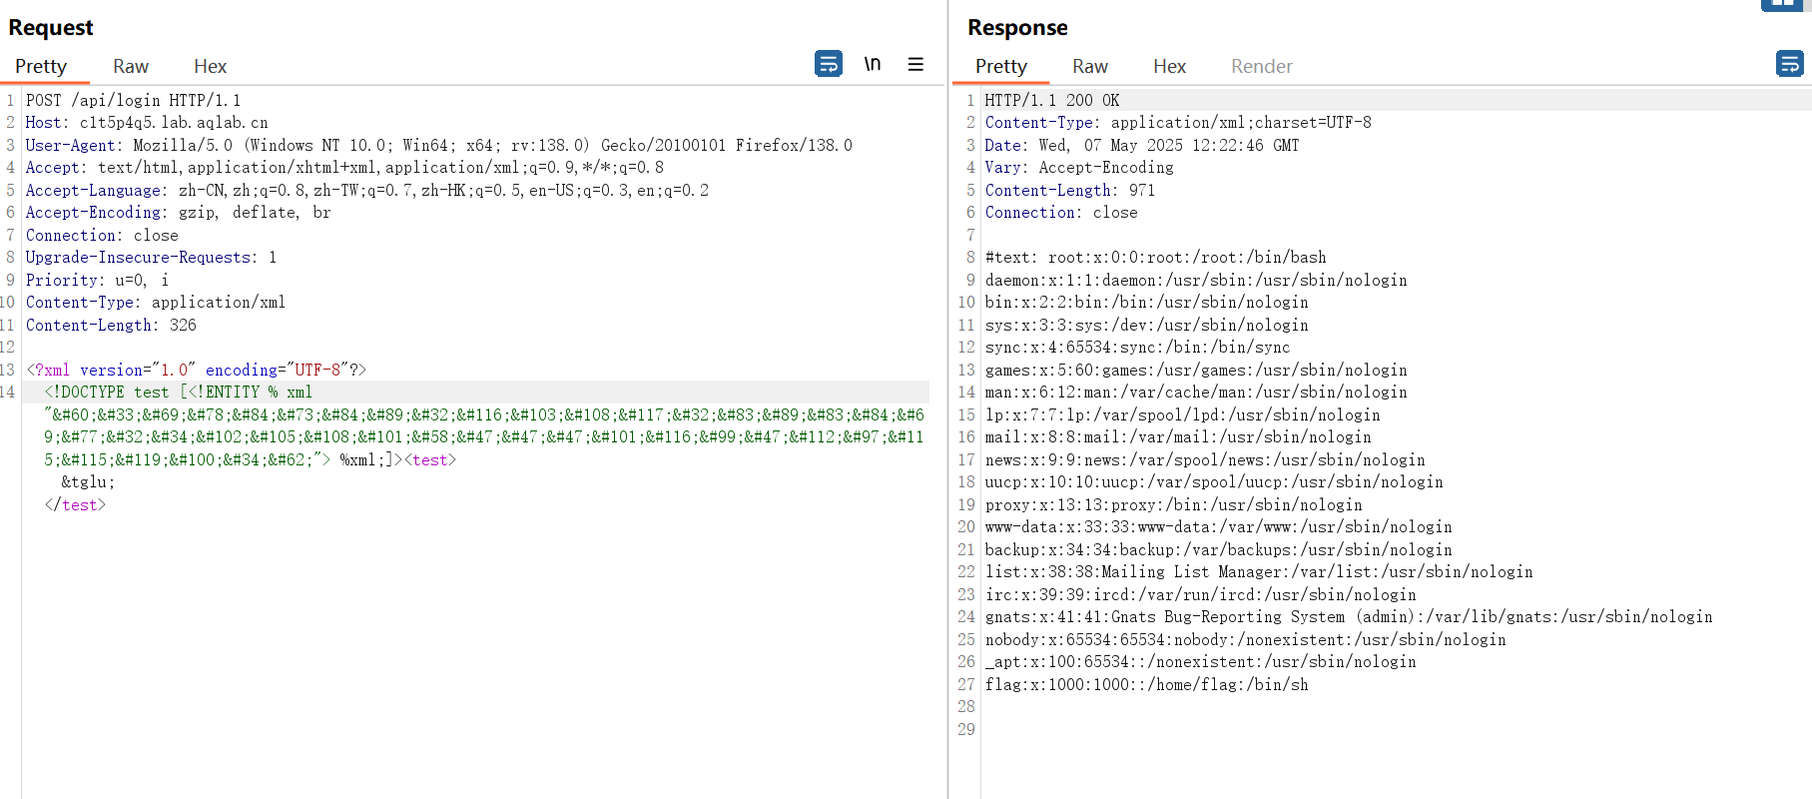Click the User-Agent header line

coord(439,146)
